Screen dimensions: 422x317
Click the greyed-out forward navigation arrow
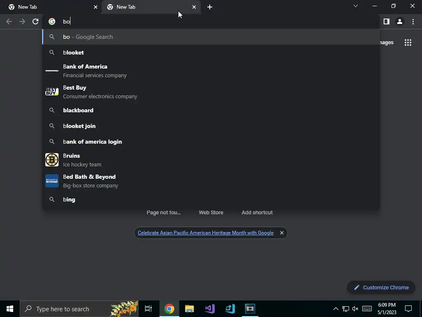(x=22, y=21)
